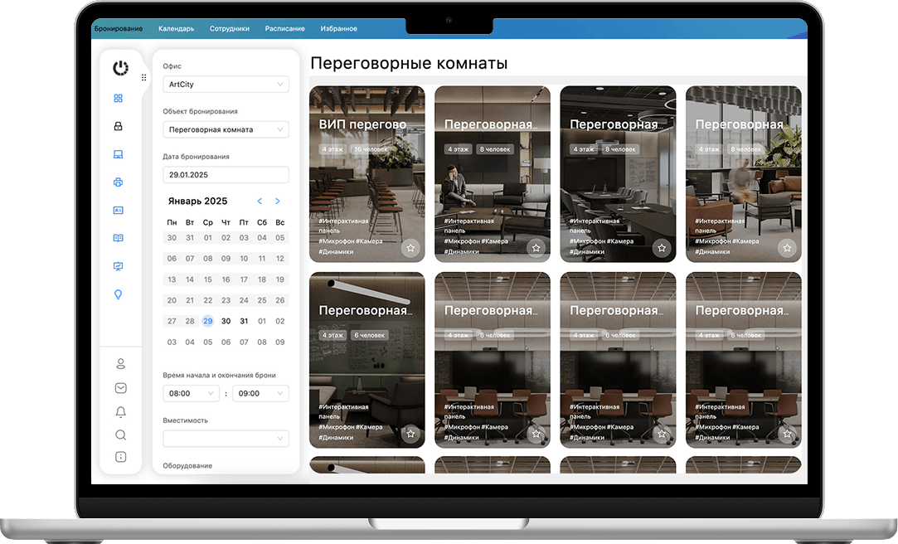The image size is (898, 544).
Task: Expand the start time 08:00 dropdown
Action: pos(191,393)
